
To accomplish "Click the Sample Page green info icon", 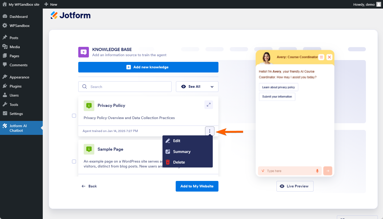I will pyautogui.click(x=89, y=149).
